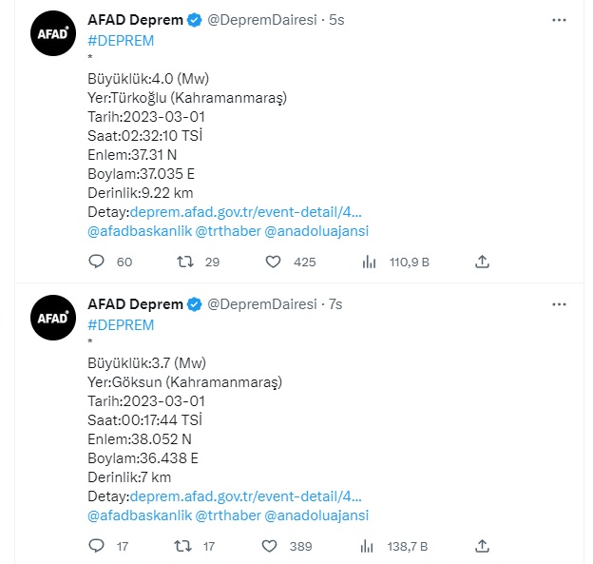Screen dimensions: 593x564
Task: View analytics of the Göksun tweet
Action: [x=369, y=546]
